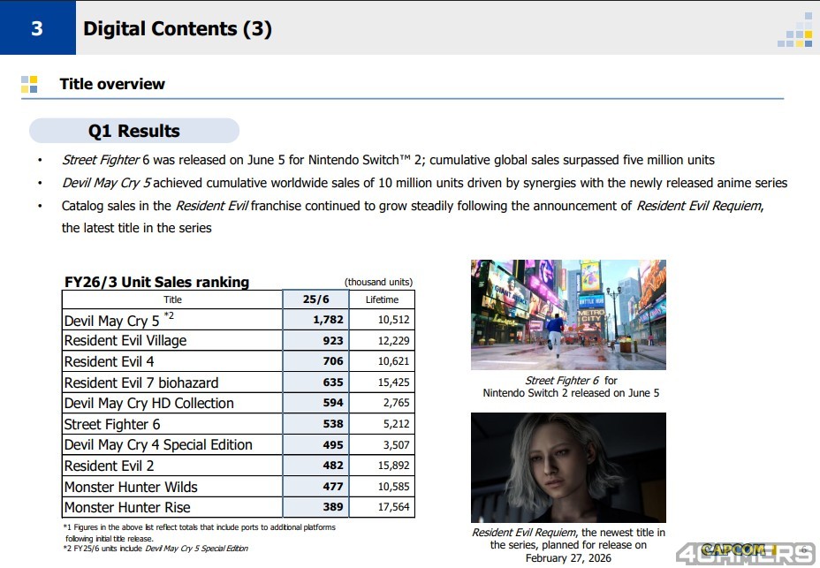Select the "Title overview" section heading
This screenshot has width=820, height=568.
[x=112, y=84]
